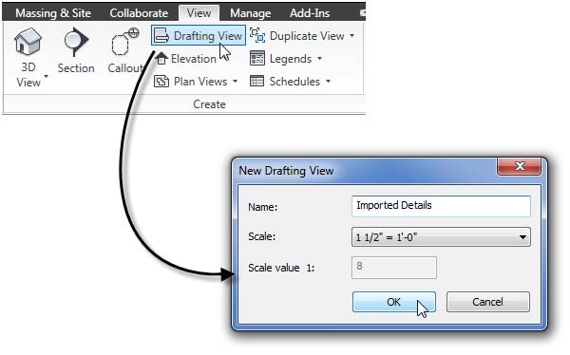Expand the 3D View dropdown arrow
The height and width of the screenshot is (355, 570).
click(x=46, y=76)
